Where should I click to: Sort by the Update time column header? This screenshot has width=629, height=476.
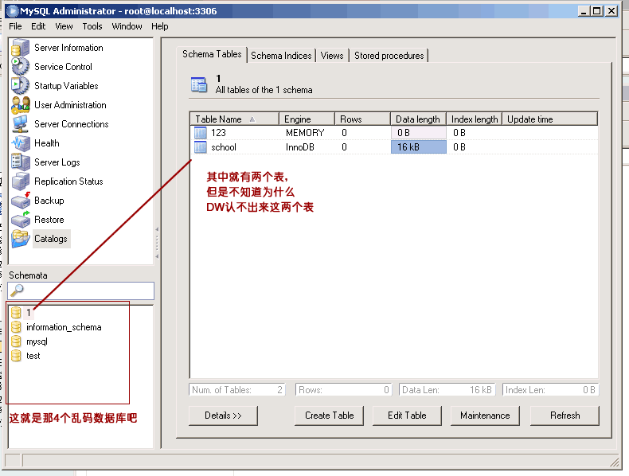pos(550,119)
